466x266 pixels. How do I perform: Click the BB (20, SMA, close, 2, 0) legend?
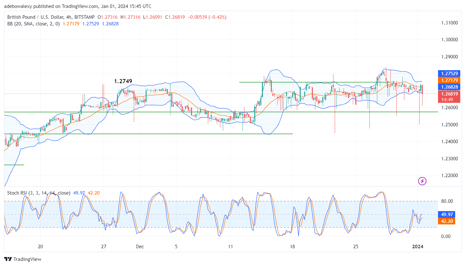tap(33, 24)
